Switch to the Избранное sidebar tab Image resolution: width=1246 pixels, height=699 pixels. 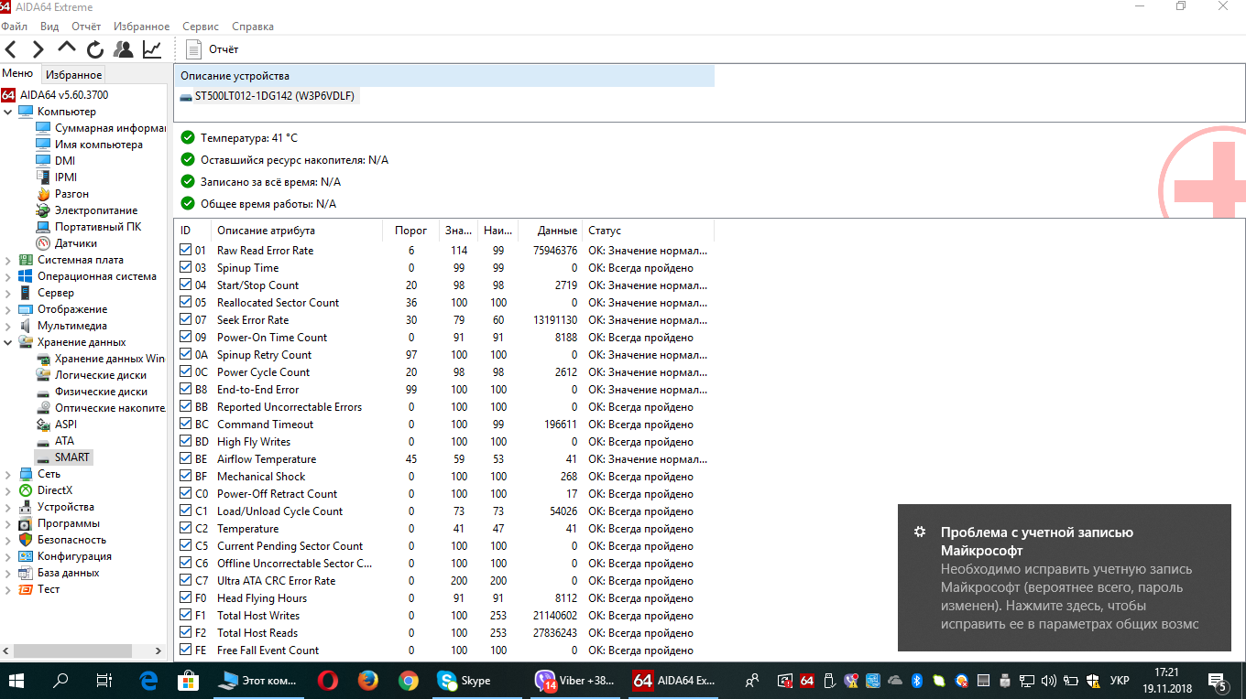(x=74, y=75)
